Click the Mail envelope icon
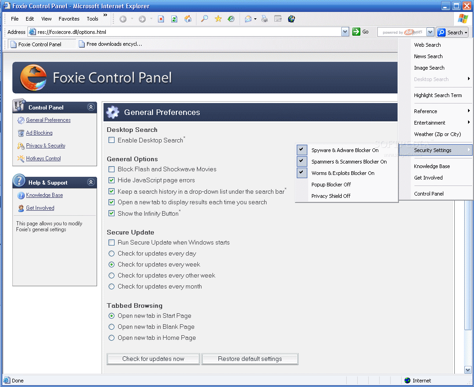The image size is (474, 387). 248,19
